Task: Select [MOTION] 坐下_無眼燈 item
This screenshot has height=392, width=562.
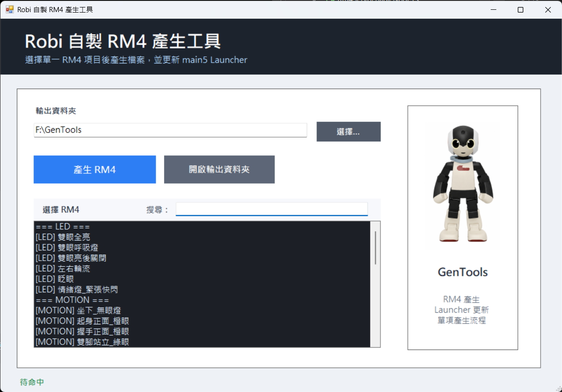Action: [202, 310]
